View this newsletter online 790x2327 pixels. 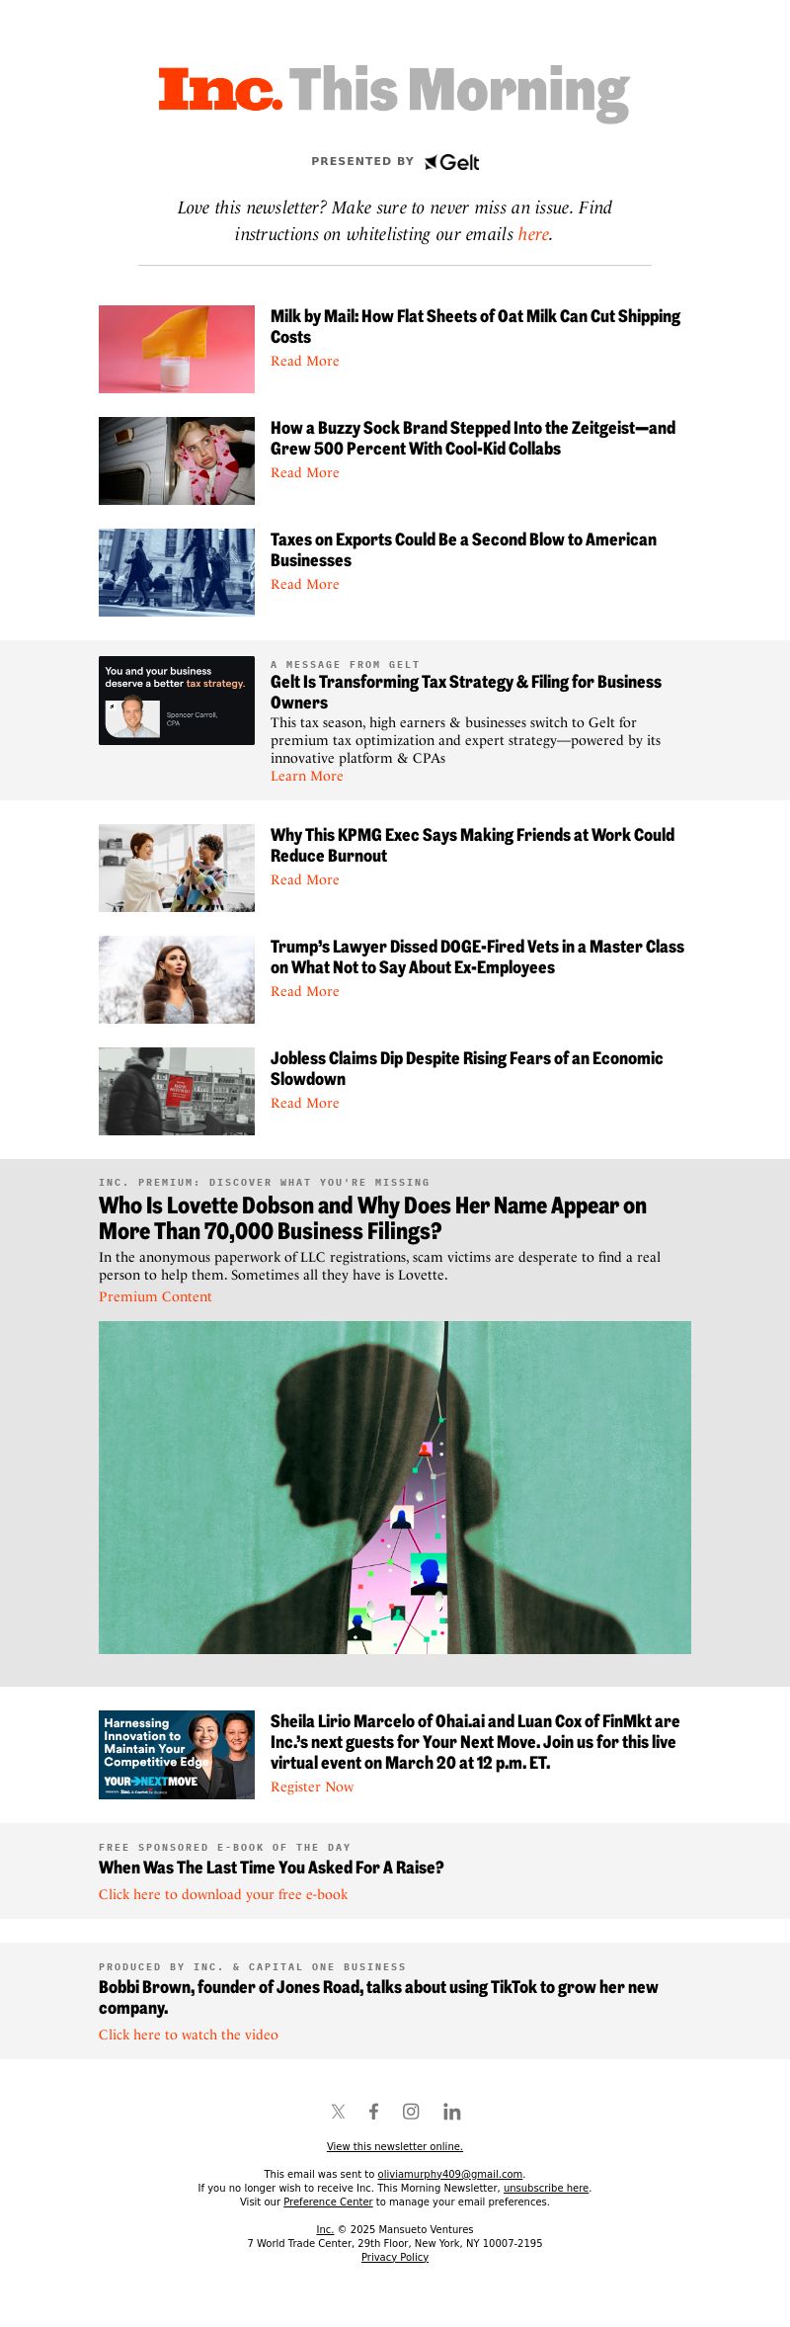click(x=395, y=2146)
